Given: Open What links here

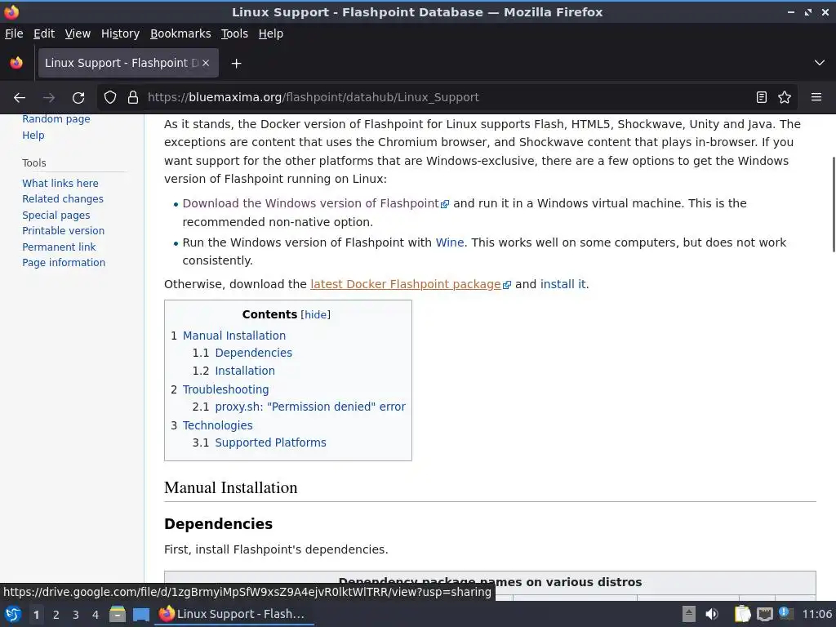Looking at the screenshot, I should (x=60, y=184).
